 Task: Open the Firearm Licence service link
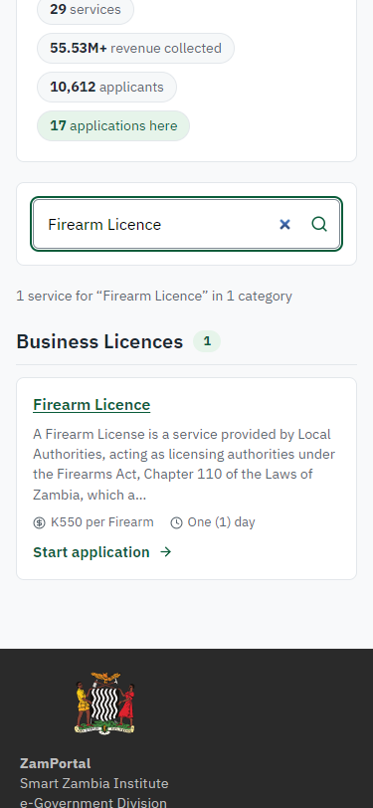coord(92,405)
